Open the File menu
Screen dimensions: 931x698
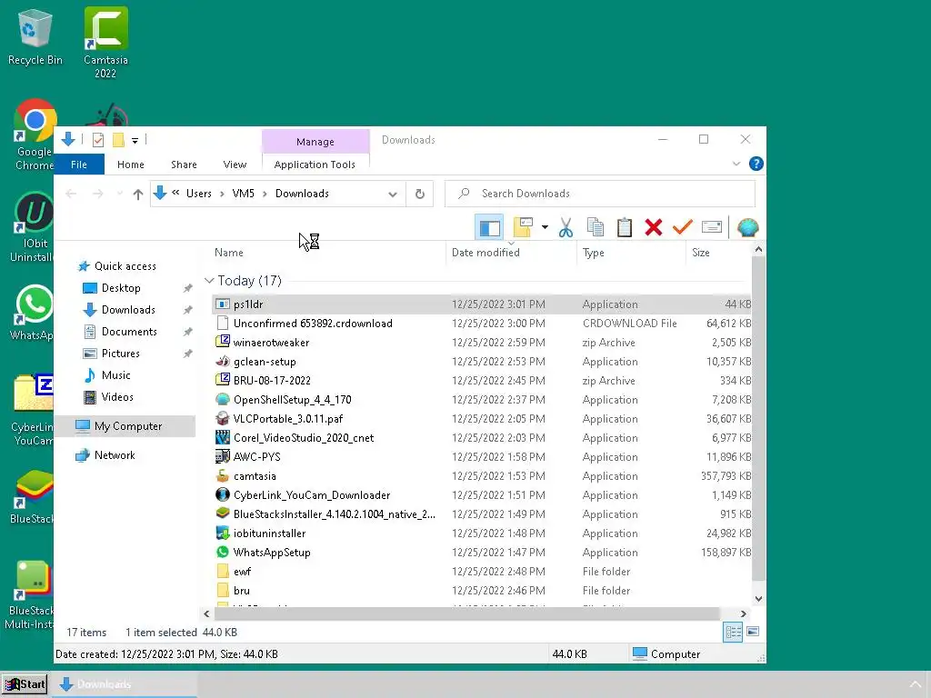pyautogui.click(x=79, y=165)
